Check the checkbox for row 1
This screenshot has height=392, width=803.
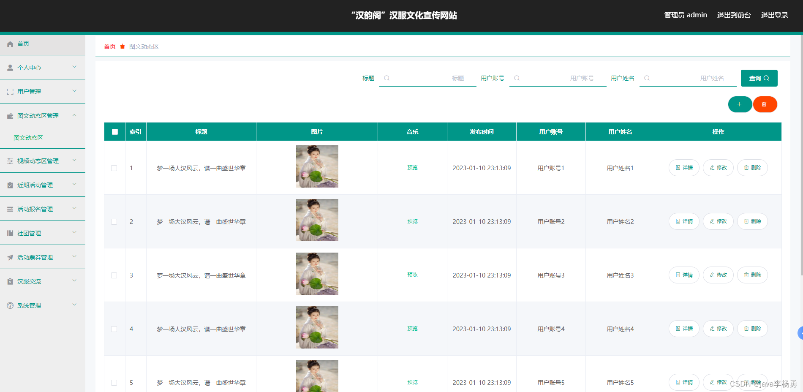[x=114, y=168]
